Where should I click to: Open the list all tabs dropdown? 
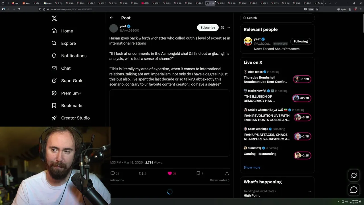point(336,3)
